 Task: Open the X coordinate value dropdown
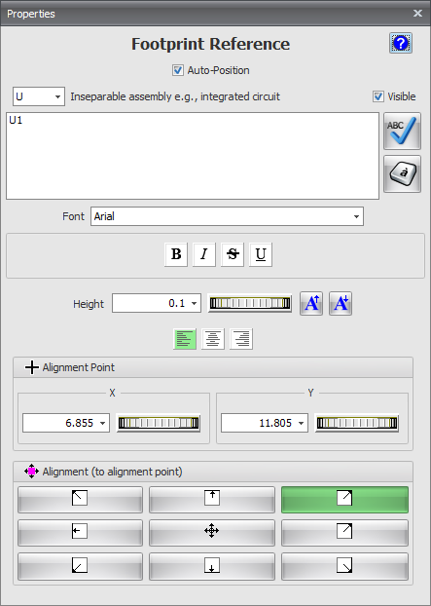click(102, 423)
